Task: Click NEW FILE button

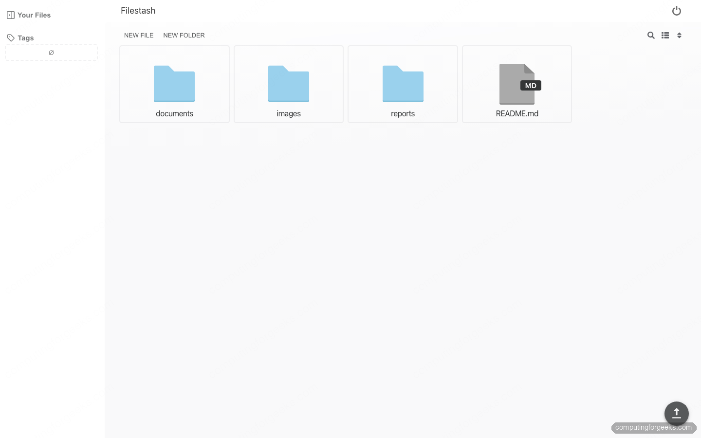Action: (x=139, y=35)
